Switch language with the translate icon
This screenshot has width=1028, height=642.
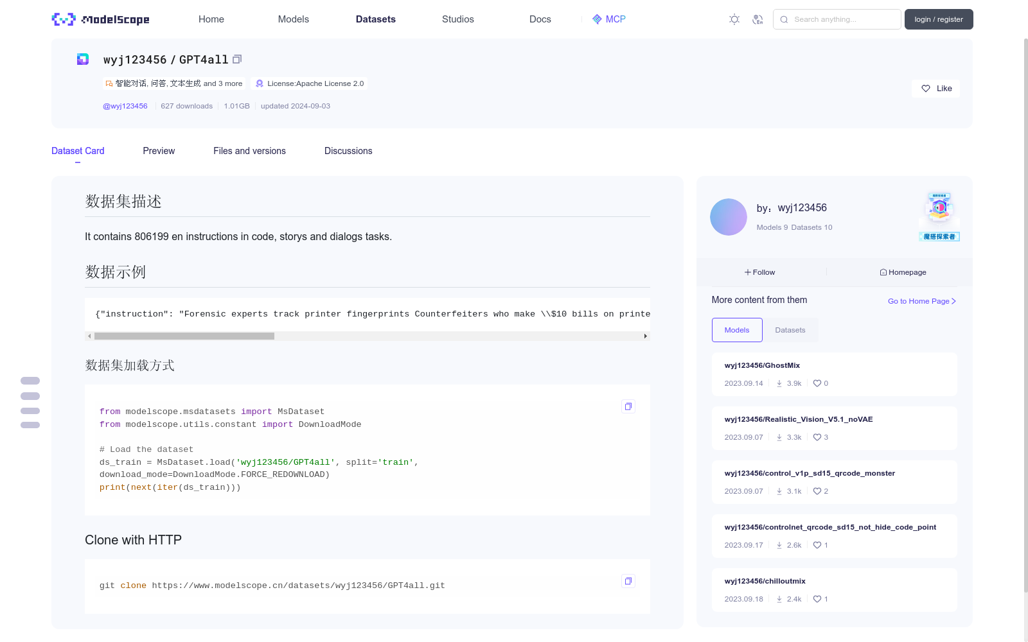point(758,19)
